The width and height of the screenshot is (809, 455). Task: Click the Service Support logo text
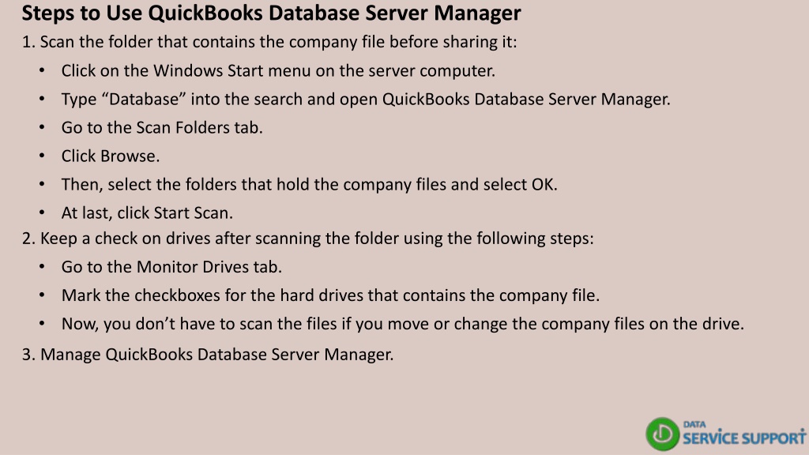(744, 438)
